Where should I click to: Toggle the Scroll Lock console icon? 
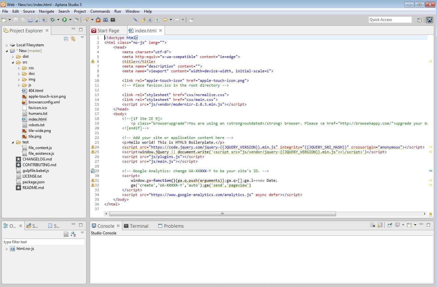(380, 225)
